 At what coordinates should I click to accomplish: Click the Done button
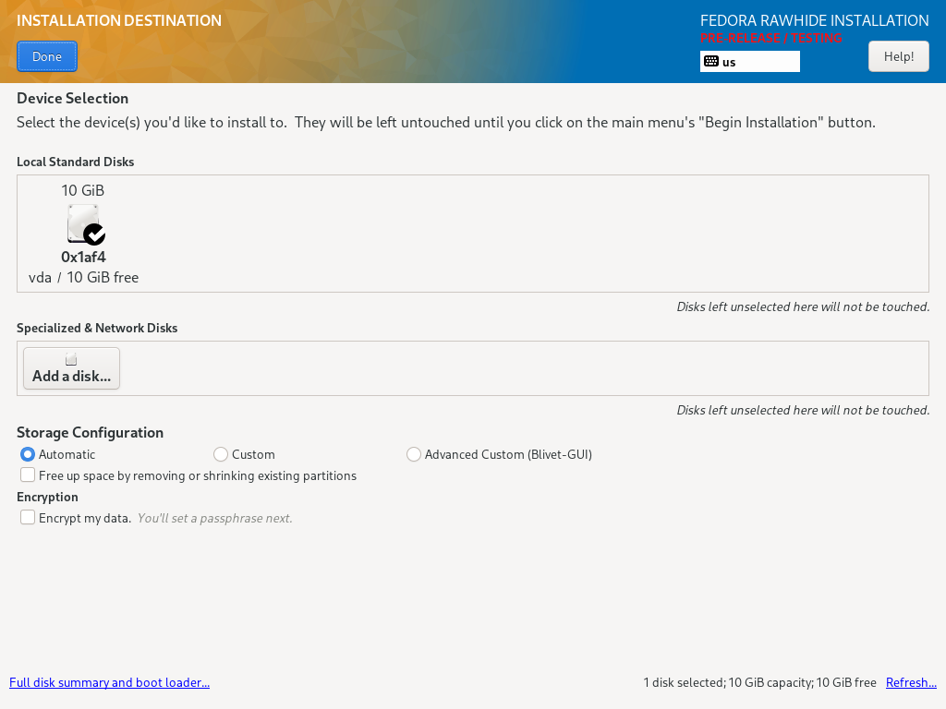(47, 56)
